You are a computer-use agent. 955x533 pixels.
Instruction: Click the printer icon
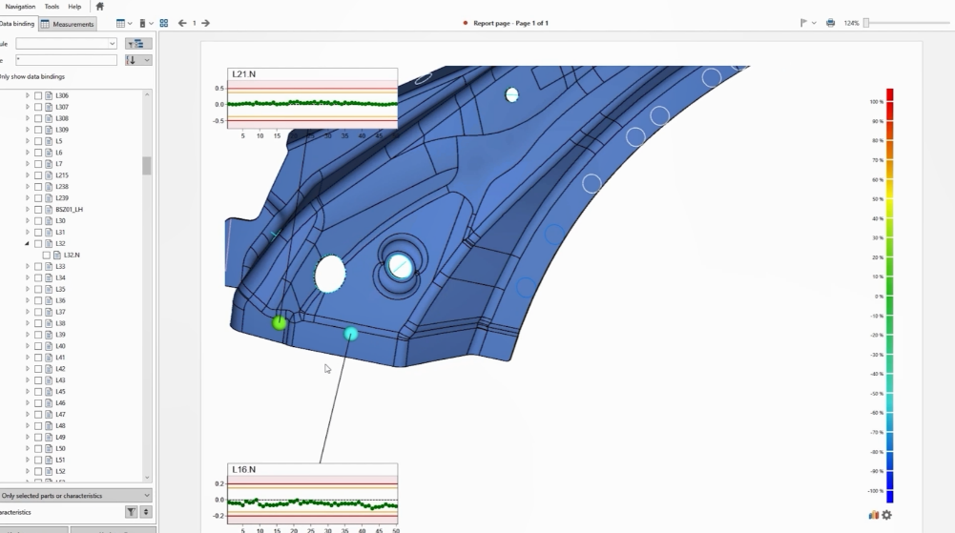point(830,23)
